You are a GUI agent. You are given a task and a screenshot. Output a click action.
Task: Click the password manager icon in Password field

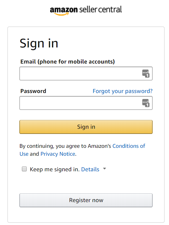146,103
